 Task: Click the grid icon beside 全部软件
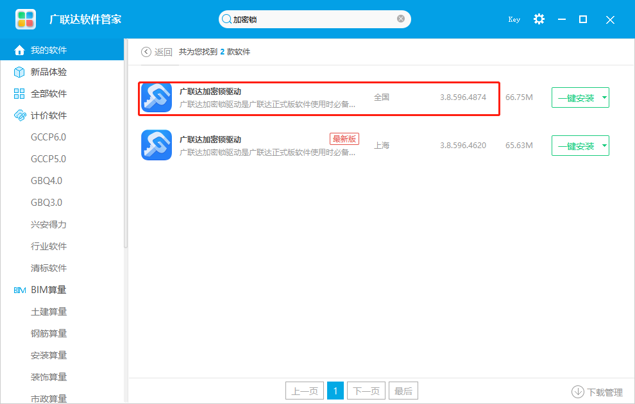point(19,94)
